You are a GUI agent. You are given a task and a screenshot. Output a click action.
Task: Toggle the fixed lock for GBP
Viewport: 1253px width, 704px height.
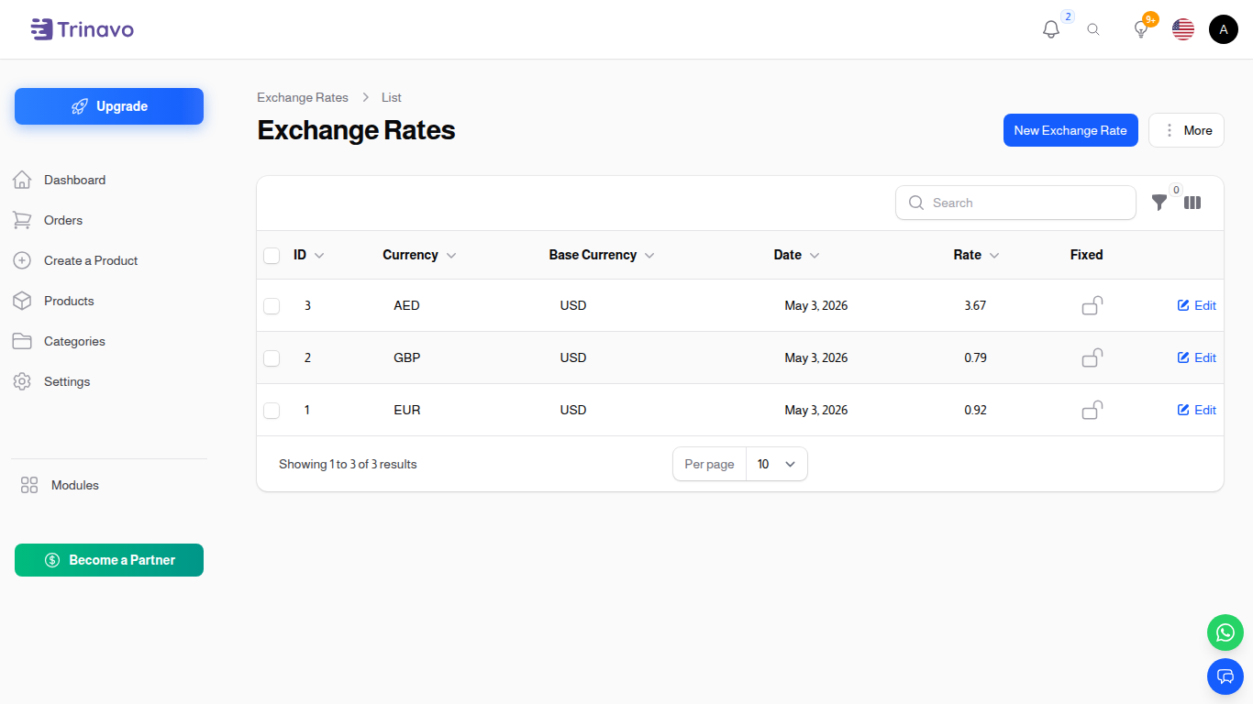[1092, 357]
